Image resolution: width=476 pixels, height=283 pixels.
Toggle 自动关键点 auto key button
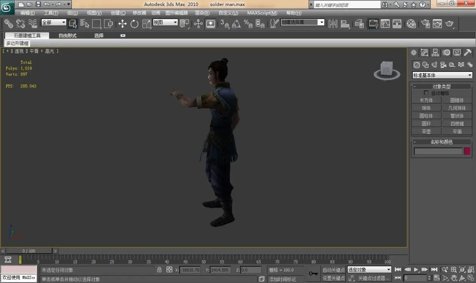[x=334, y=270]
